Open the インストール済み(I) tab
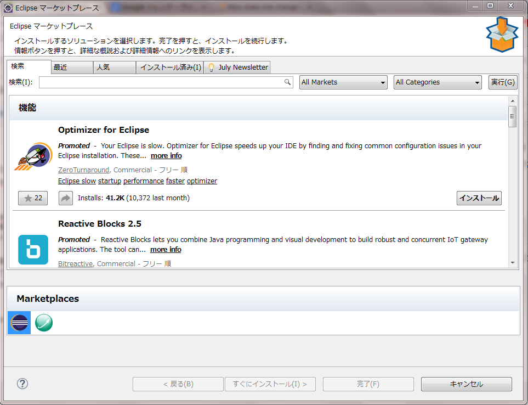 coord(170,67)
